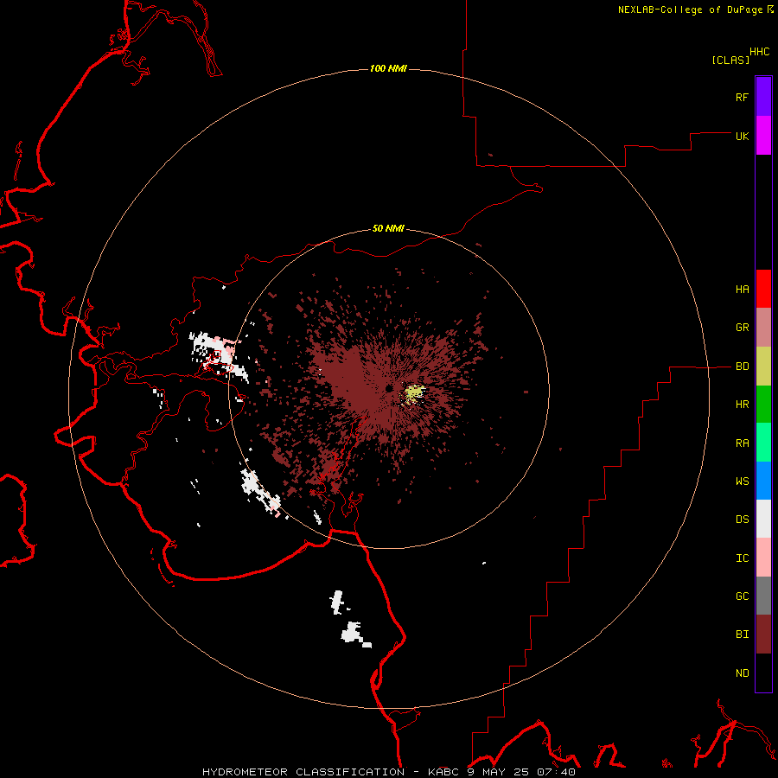Click the 100 NMI range ring label
Screen dimensions: 778x778
388,68
